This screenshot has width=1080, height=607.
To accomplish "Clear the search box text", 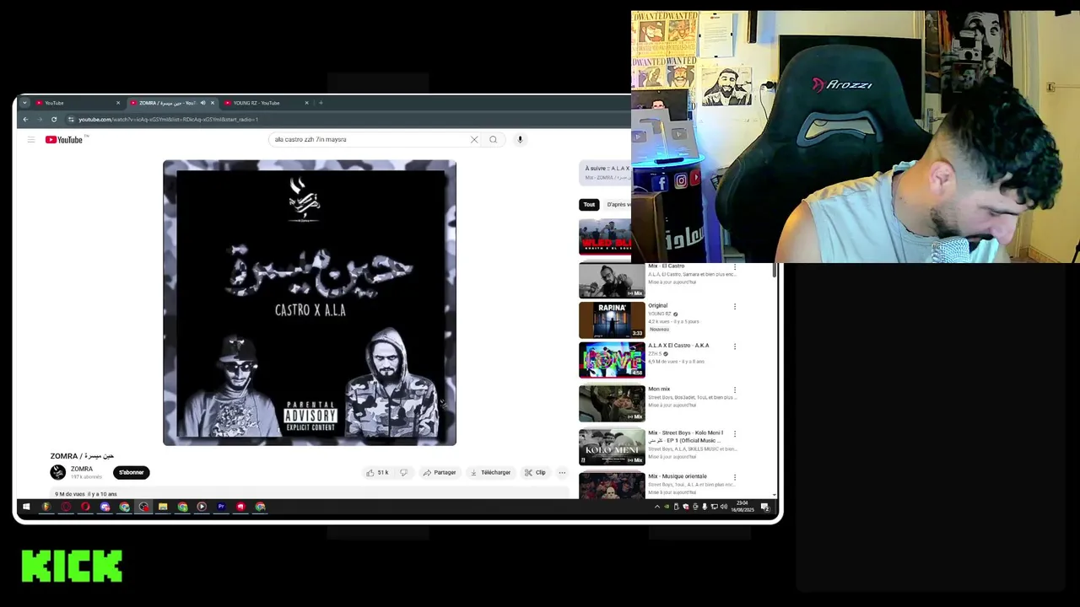I will (474, 140).
